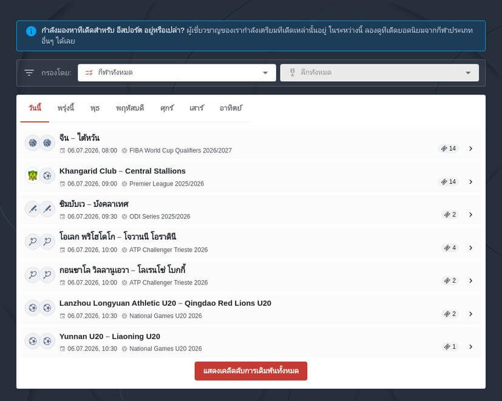Expand the จีน – ไต้หวัน row chevron
This screenshot has width=502, height=401.
[x=470, y=149]
